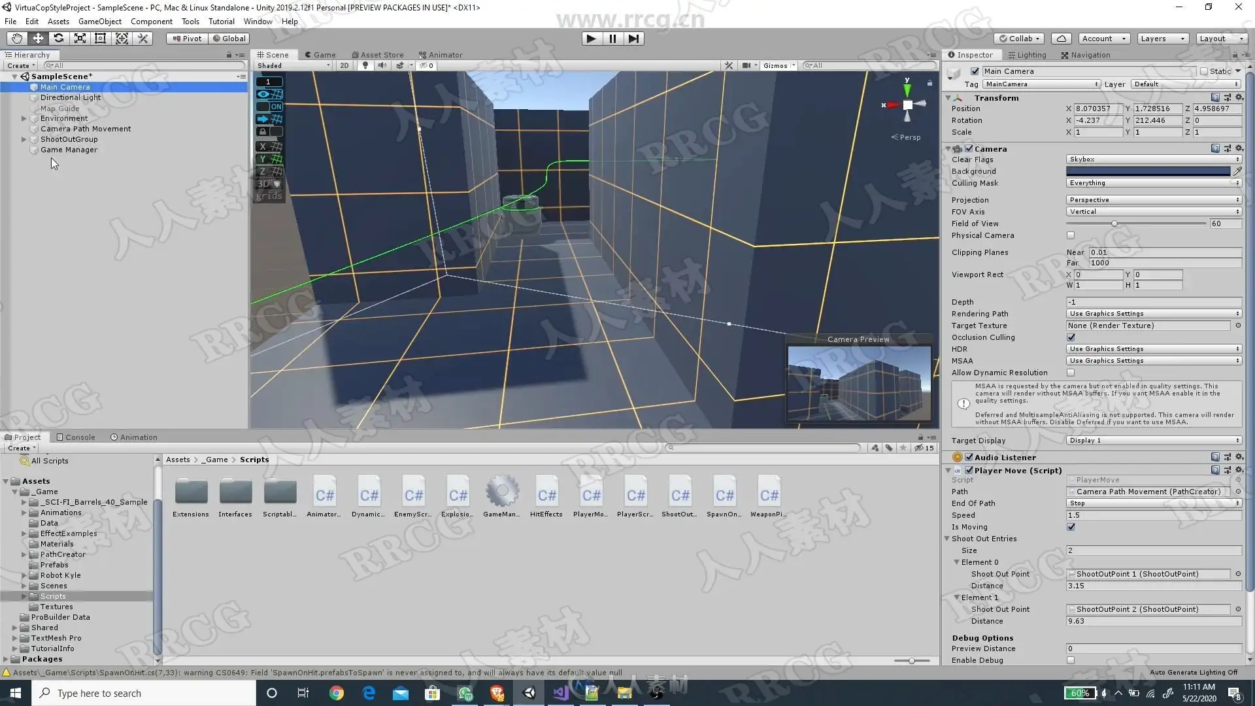Viewport: 1255px width, 706px height.
Task: Select the Hand tool in toolbar
Action: pos(17,39)
